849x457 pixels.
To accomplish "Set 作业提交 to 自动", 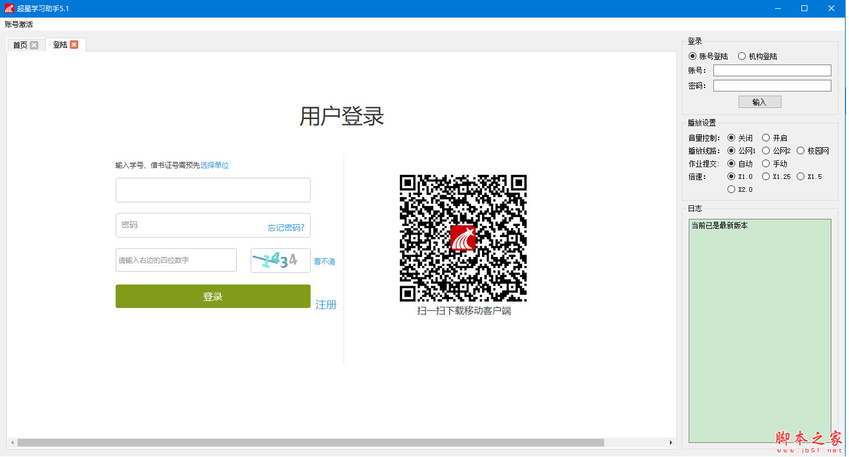I will (x=740, y=164).
